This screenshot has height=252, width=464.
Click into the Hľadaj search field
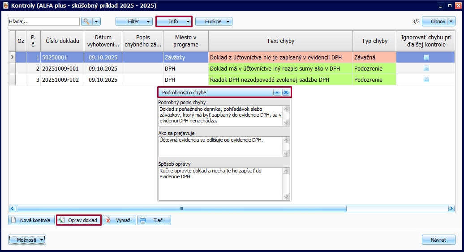coord(43,21)
